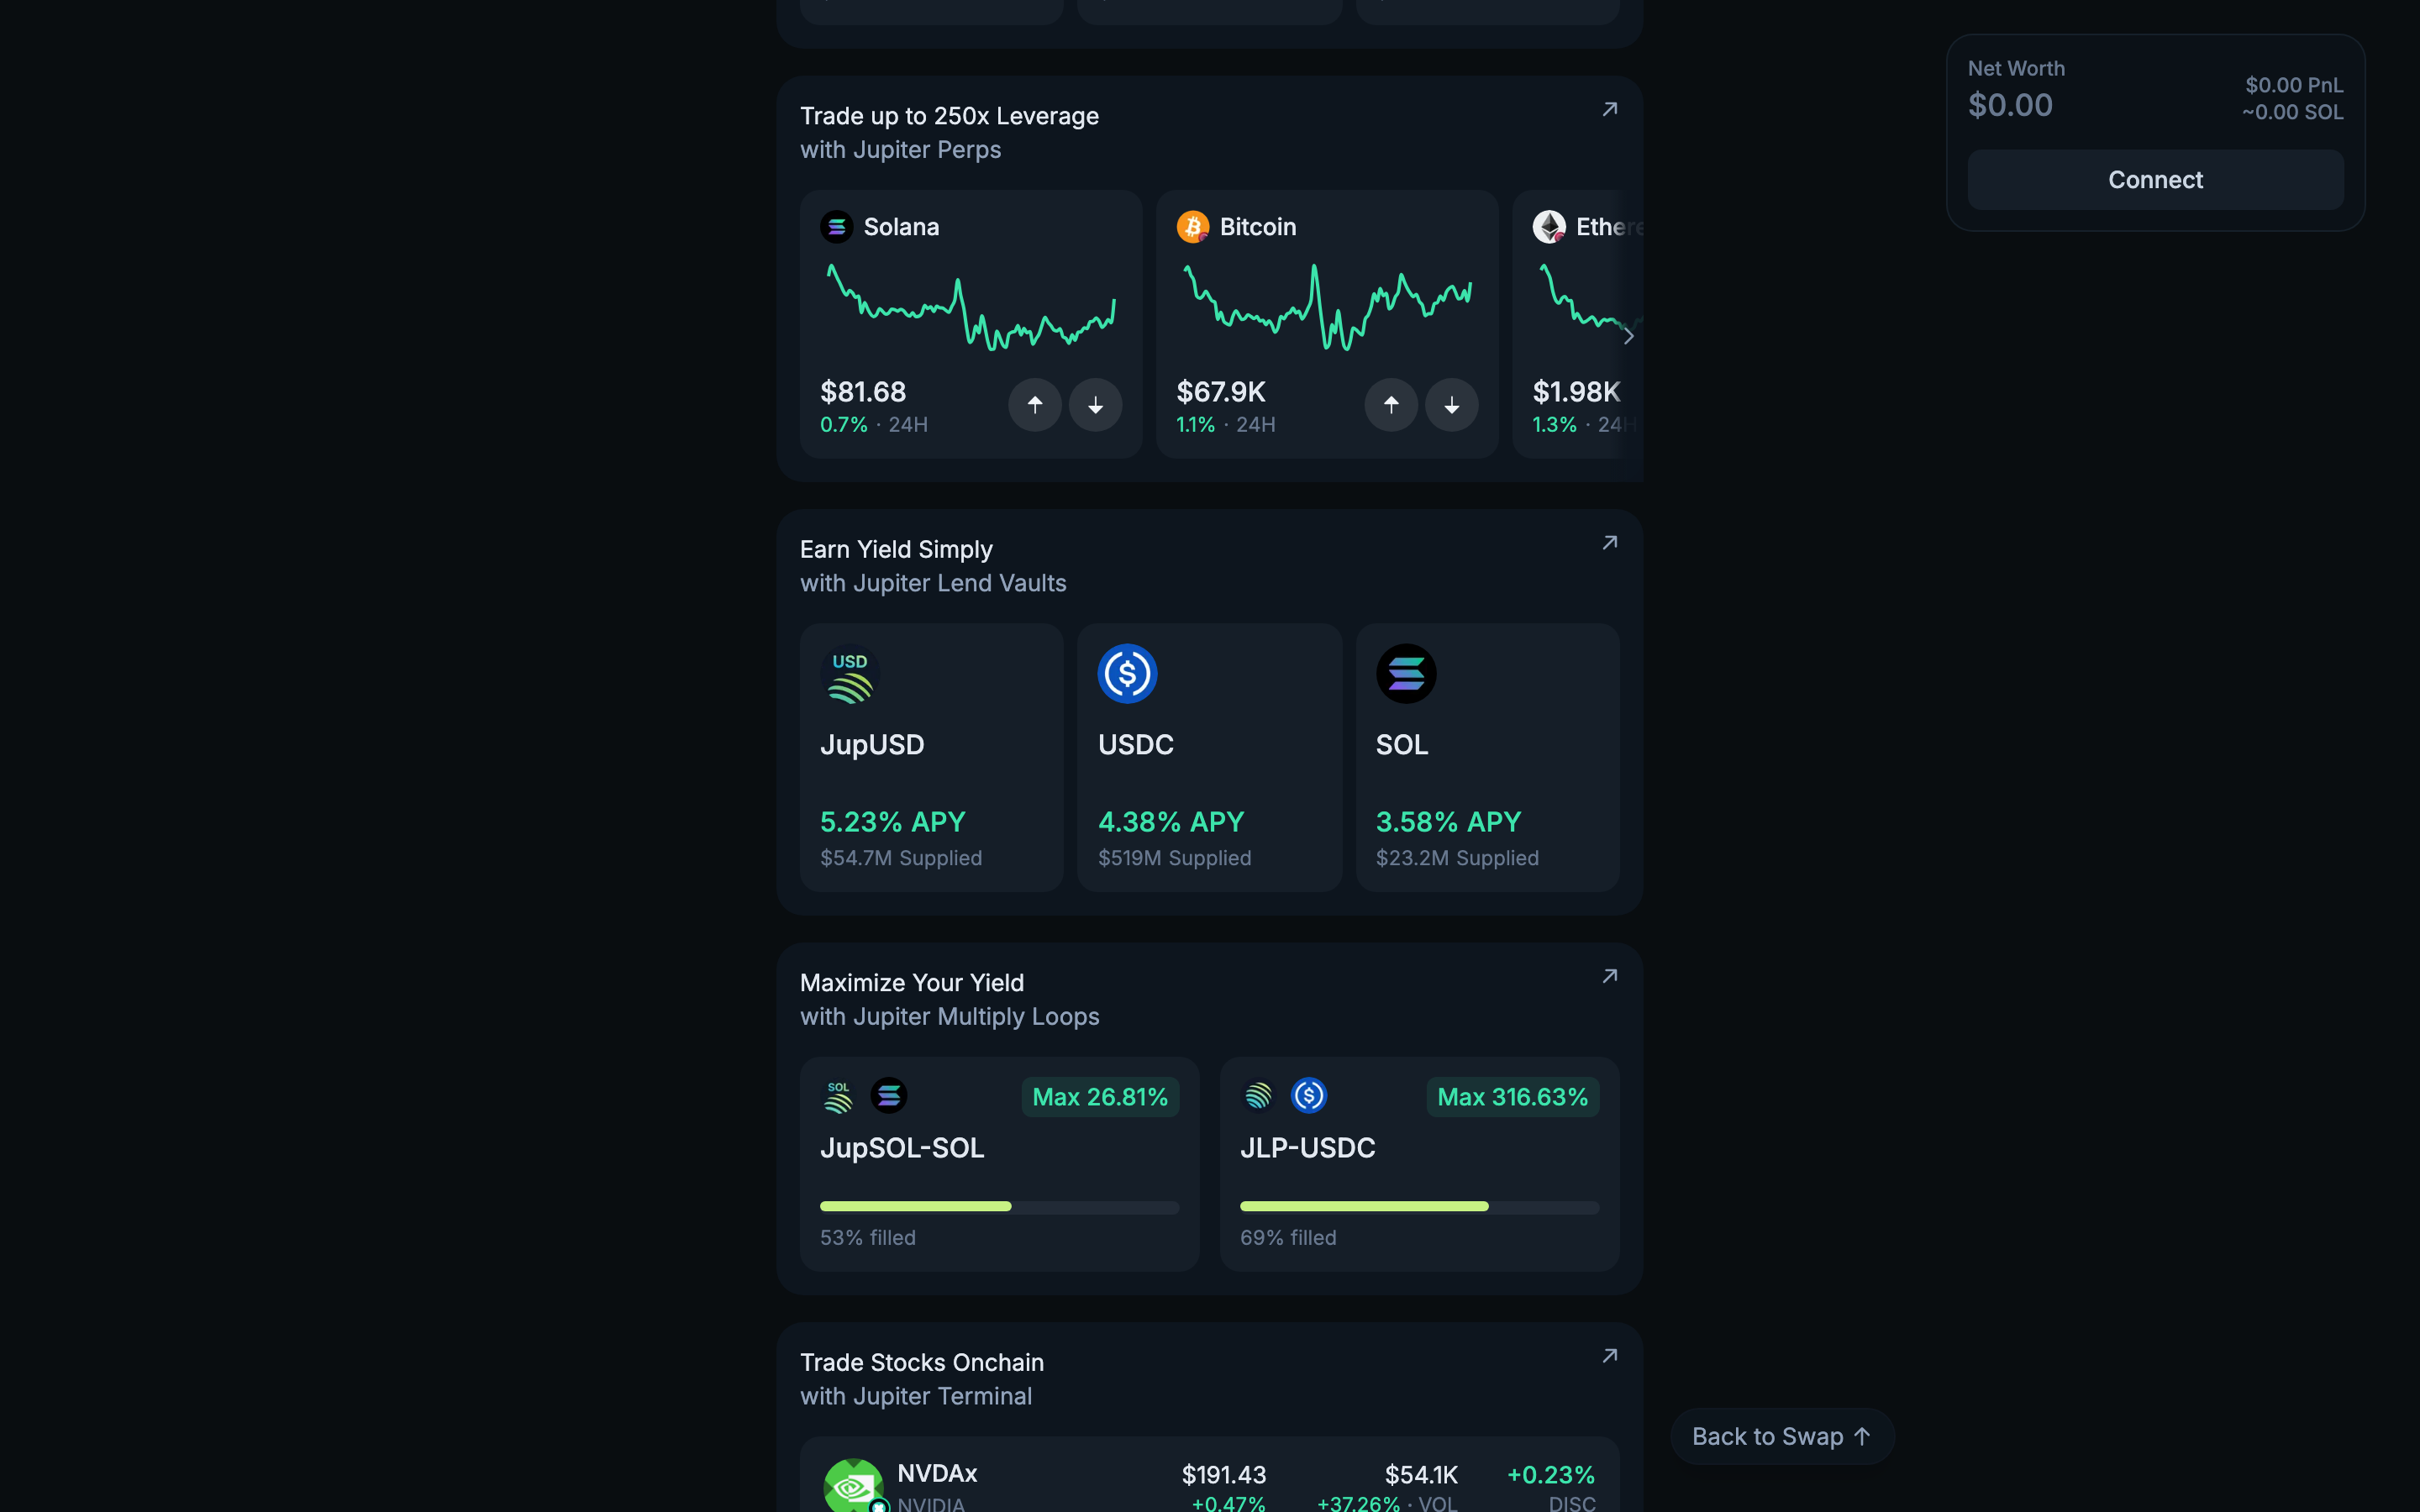This screenshot has width=2420, height=1512.
Task: Click Solana short down-arrow button
Action: click(1095, 404)
